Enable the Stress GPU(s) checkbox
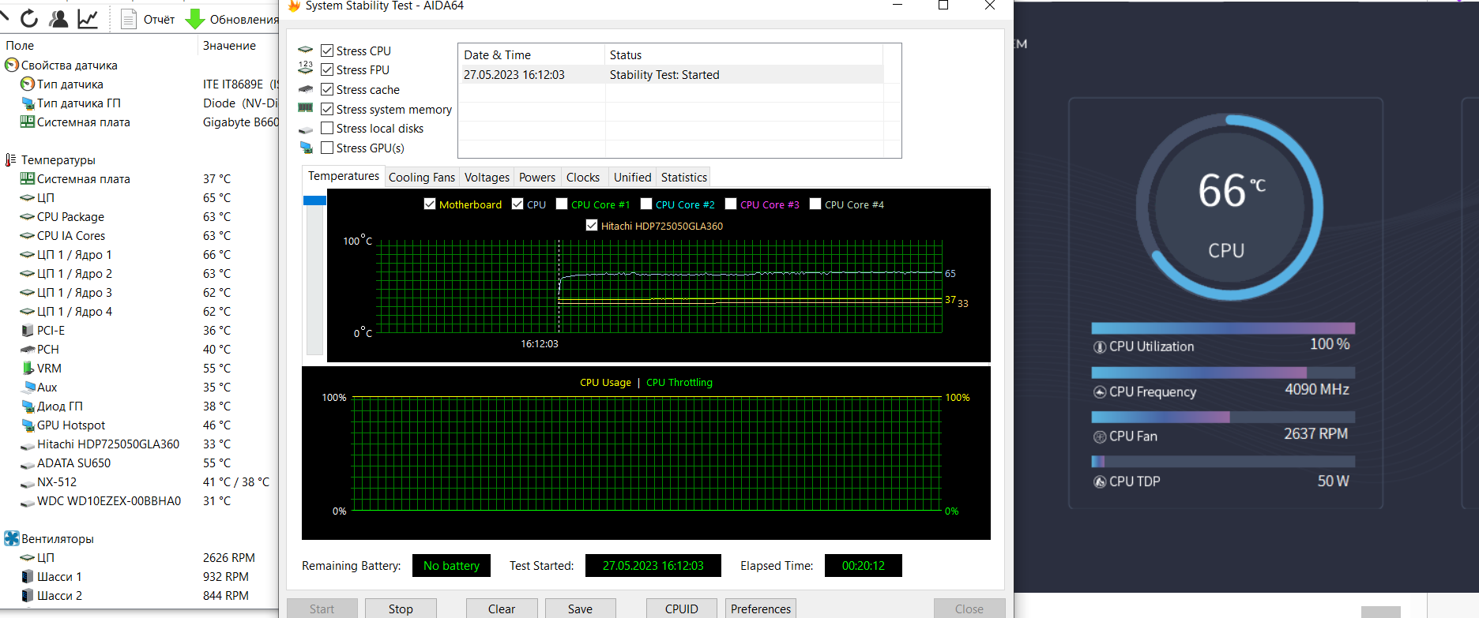This screenshot has height=618, width=1479. pyautogui.click(x=327, y=148)
